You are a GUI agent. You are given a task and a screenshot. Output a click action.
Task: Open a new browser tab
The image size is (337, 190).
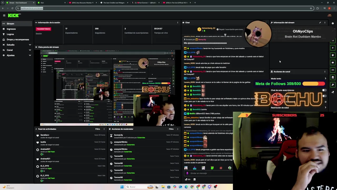click(x=195, y=3)
